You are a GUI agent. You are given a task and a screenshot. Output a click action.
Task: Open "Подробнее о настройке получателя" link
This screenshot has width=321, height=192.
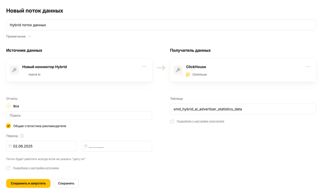(200, 121)
